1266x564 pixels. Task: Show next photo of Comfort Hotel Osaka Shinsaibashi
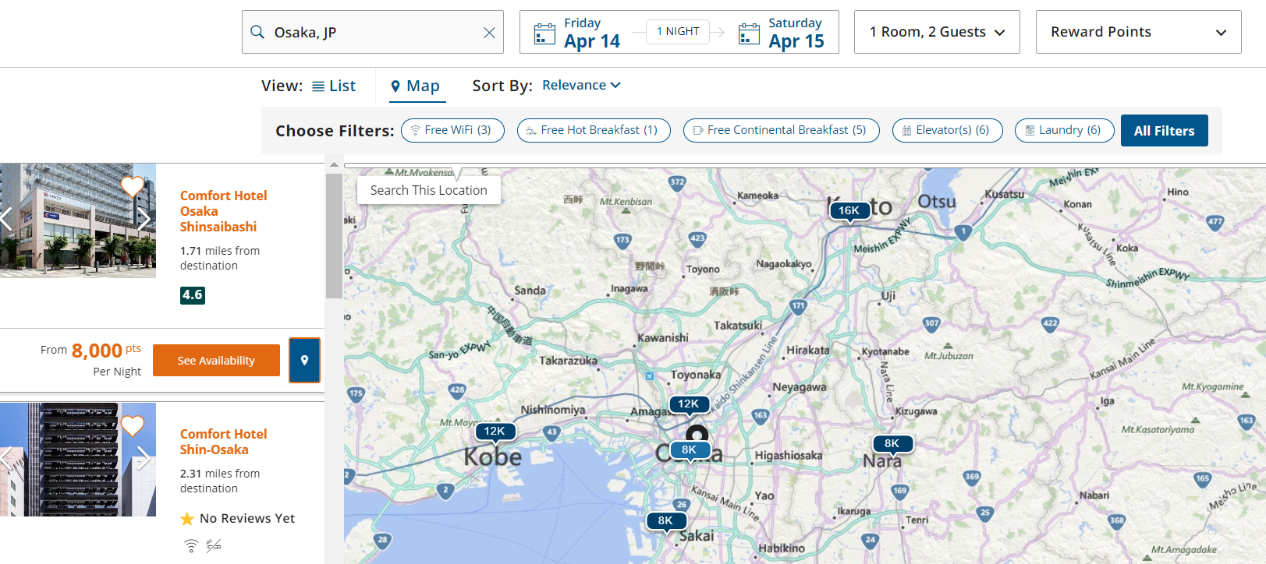(x=144, y=220)
